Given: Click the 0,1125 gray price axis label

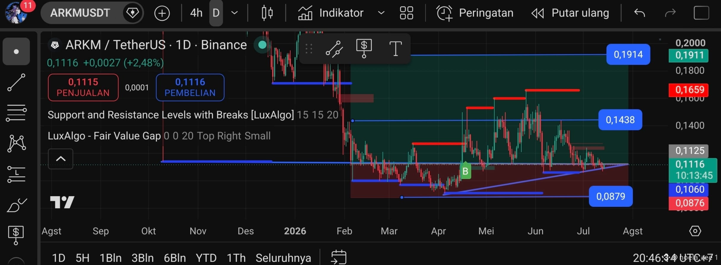Looking at the screenshot, I should click(689, 151).
